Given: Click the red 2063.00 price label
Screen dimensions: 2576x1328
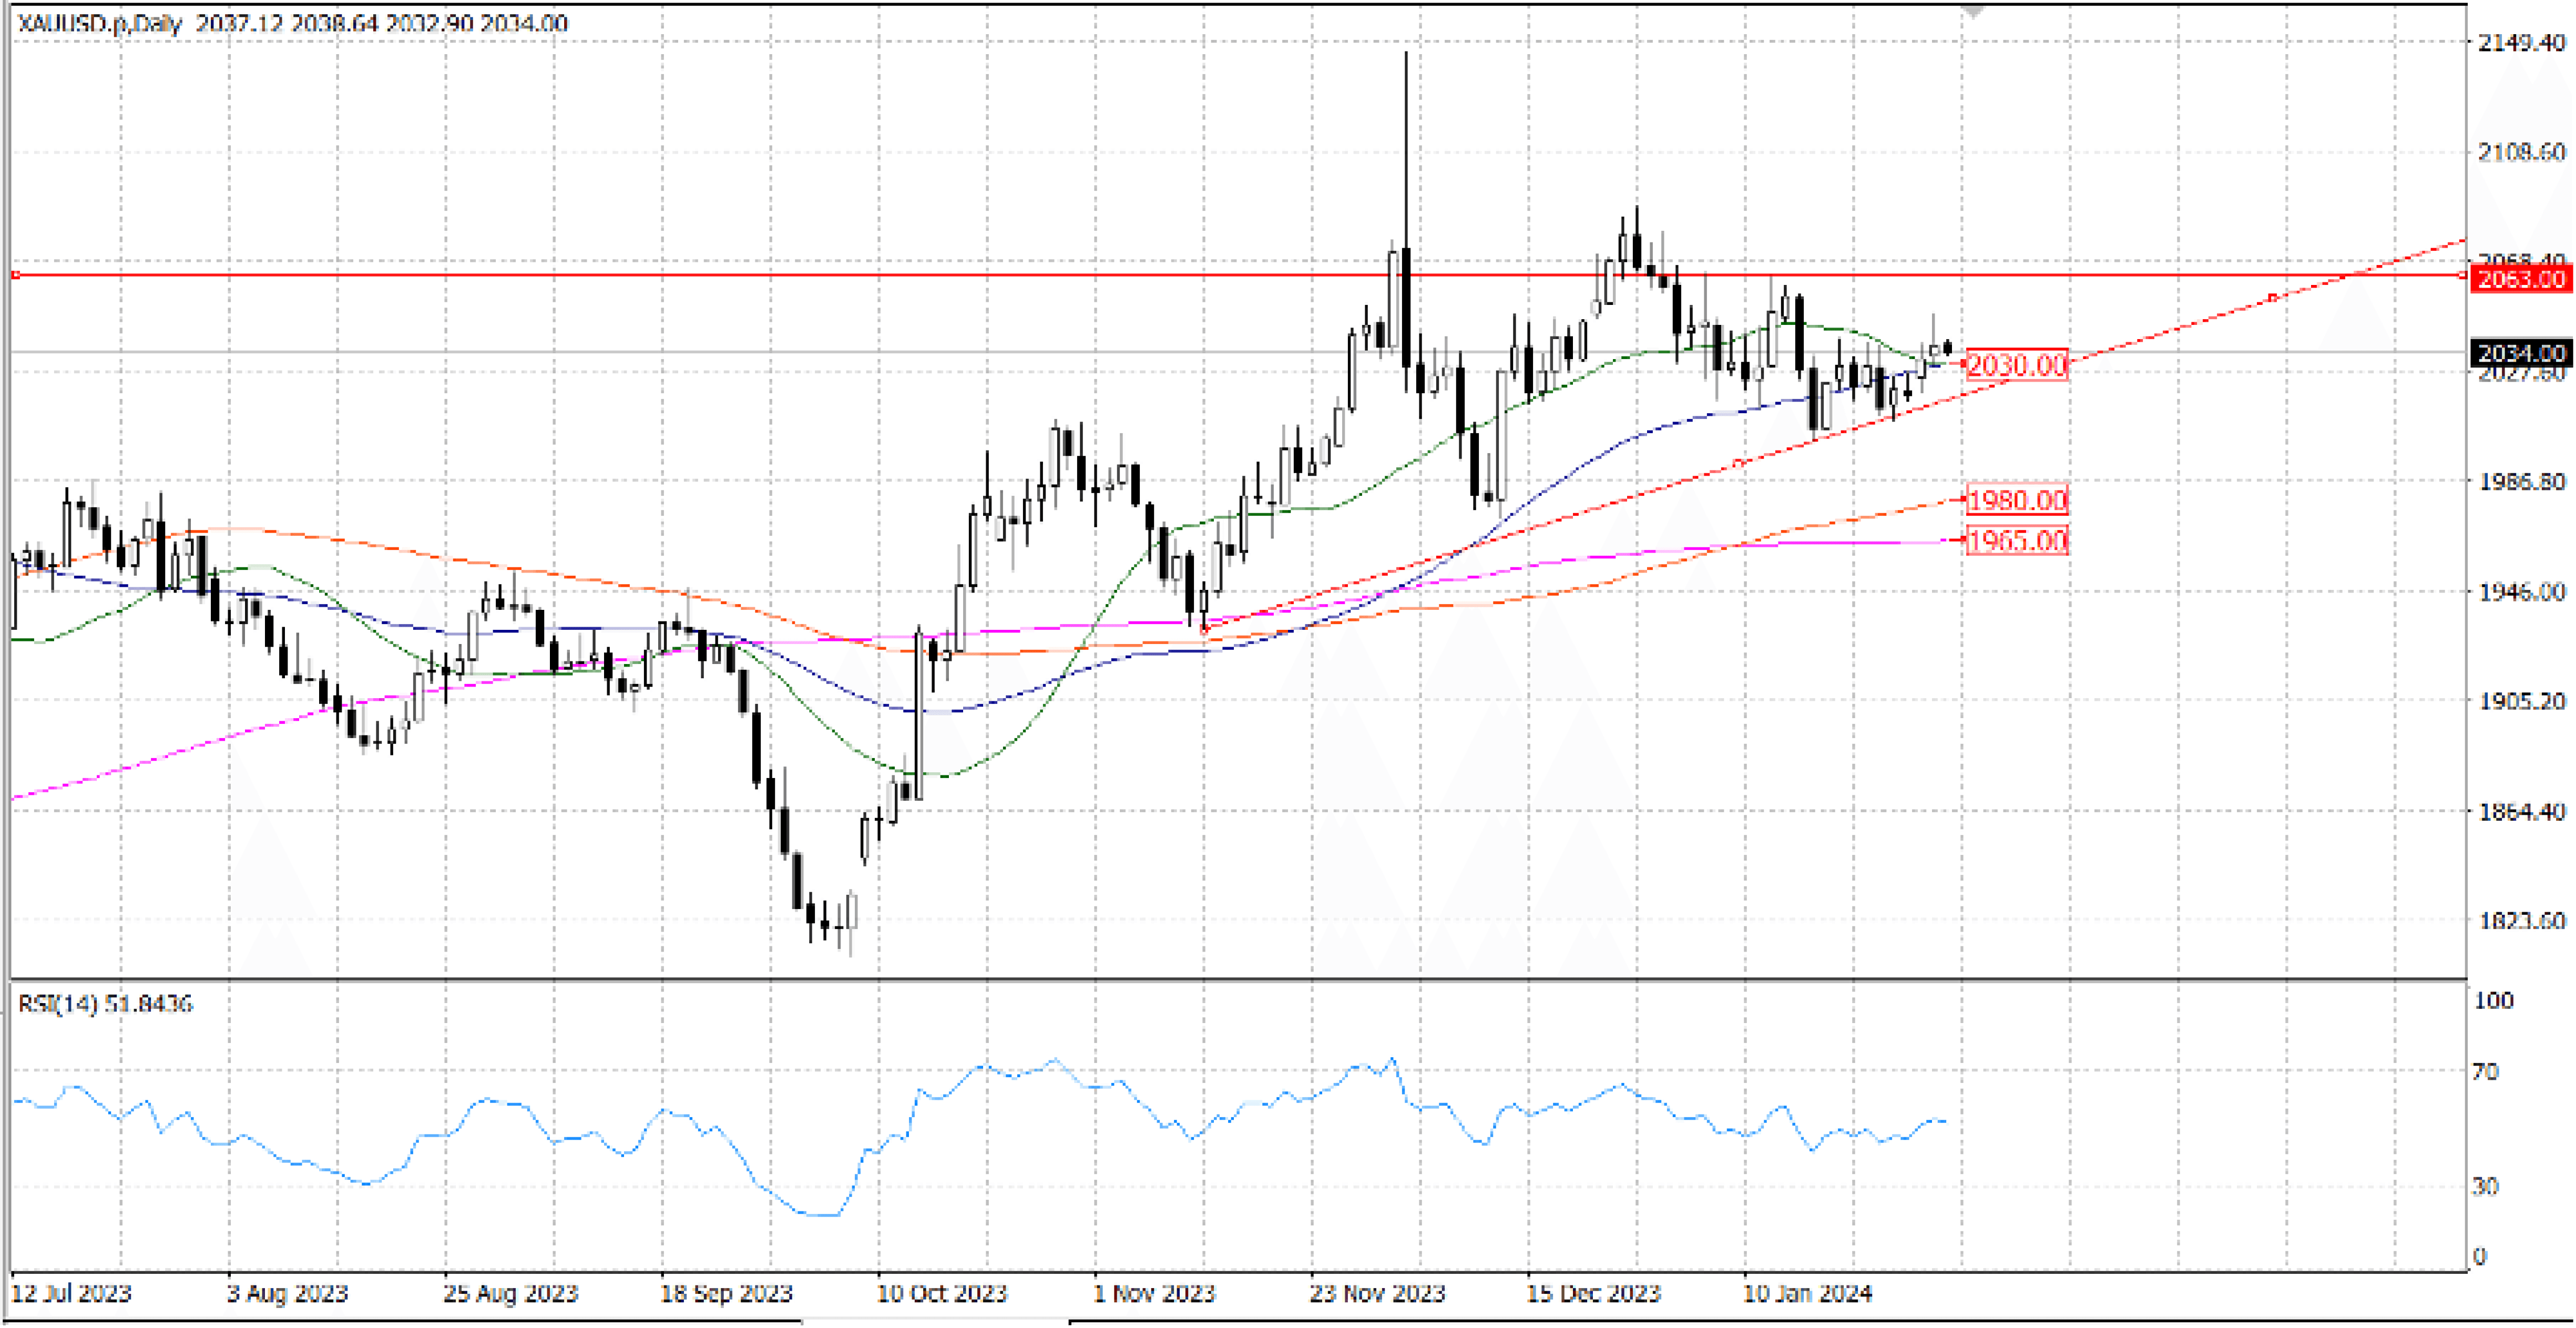Looking at the screenshot, I should (2521, 278).
